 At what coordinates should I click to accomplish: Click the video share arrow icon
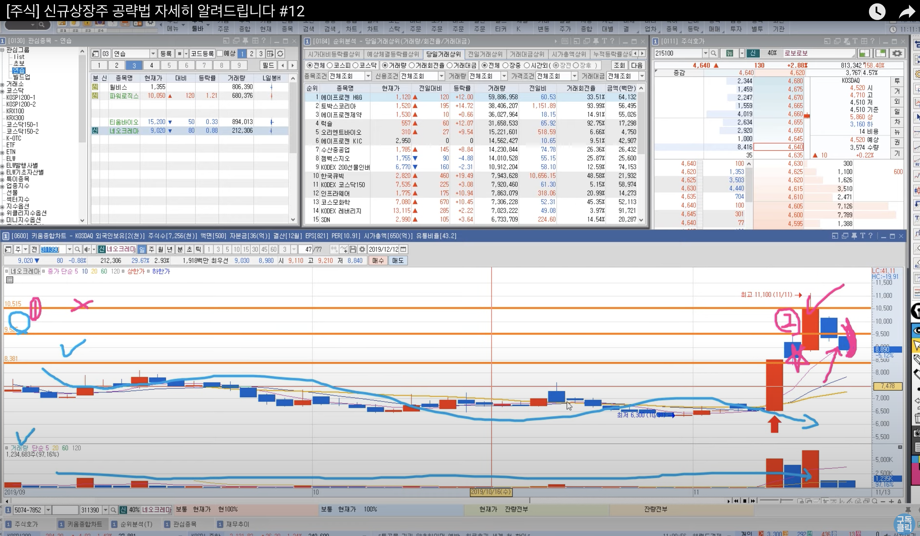(x=906, y=12)
